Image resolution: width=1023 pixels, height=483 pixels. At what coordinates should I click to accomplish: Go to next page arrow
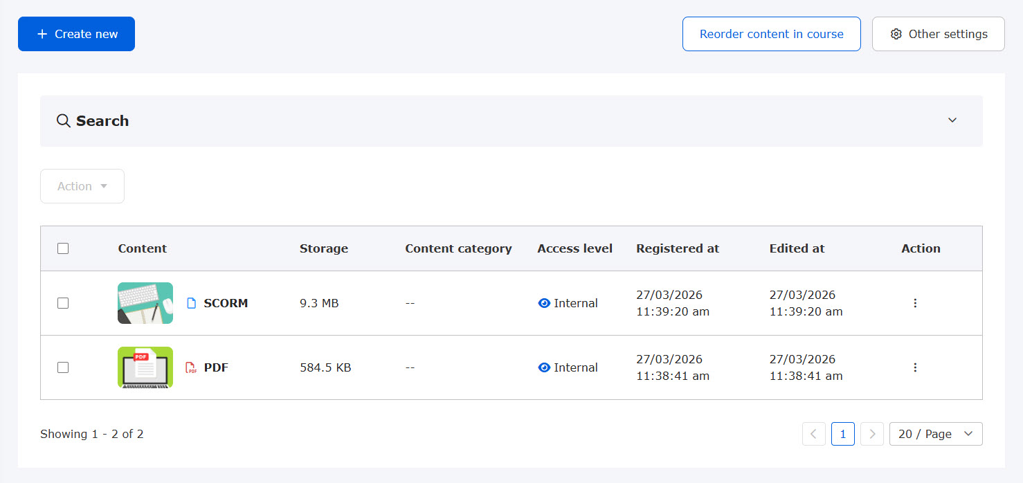click(872, 434)
